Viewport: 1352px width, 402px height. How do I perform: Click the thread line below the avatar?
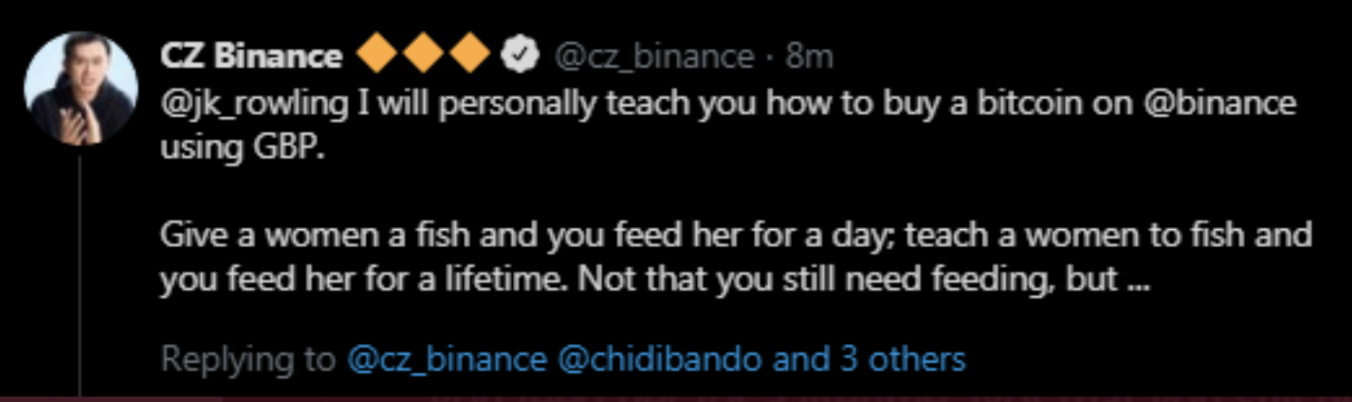81,272
